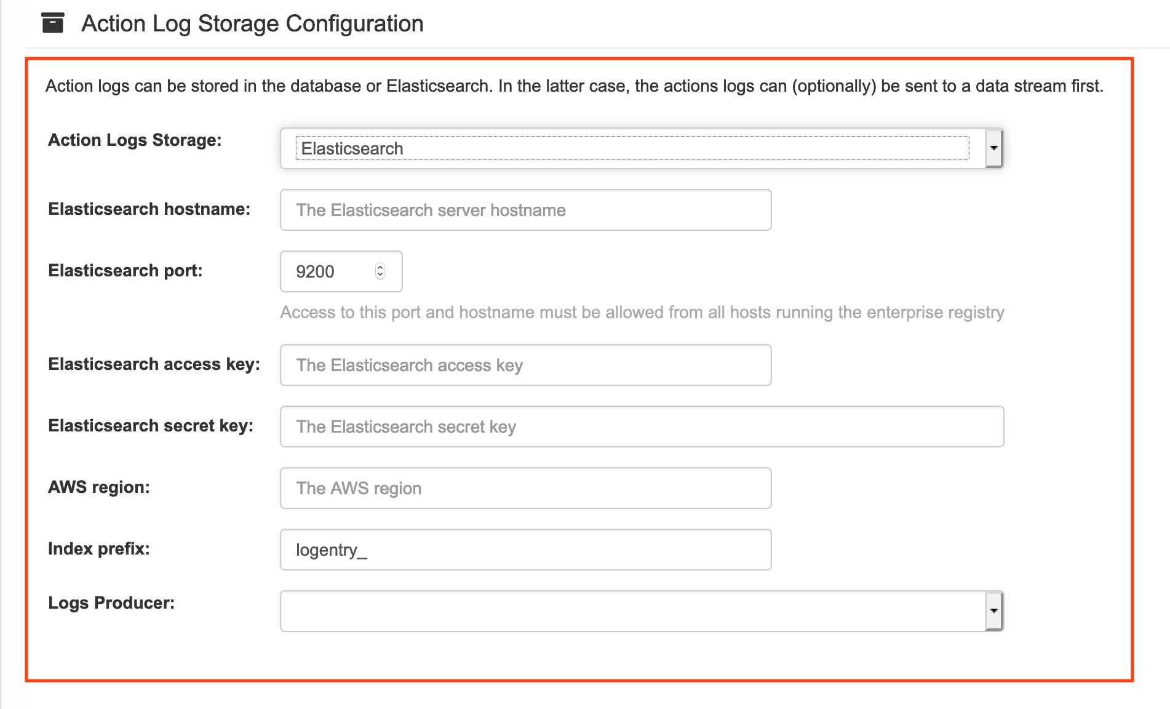This screenshot has height=709, width=1170.
Task: Focus the Elasticsearch access key field
Action: (x=526, y=365)
